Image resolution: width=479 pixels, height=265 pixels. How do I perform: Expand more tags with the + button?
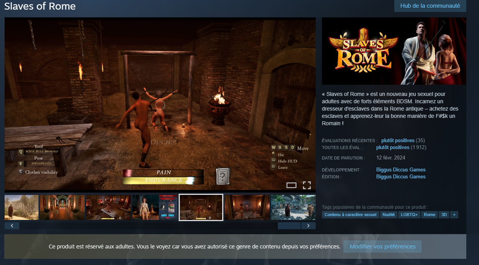pos(454,215)
